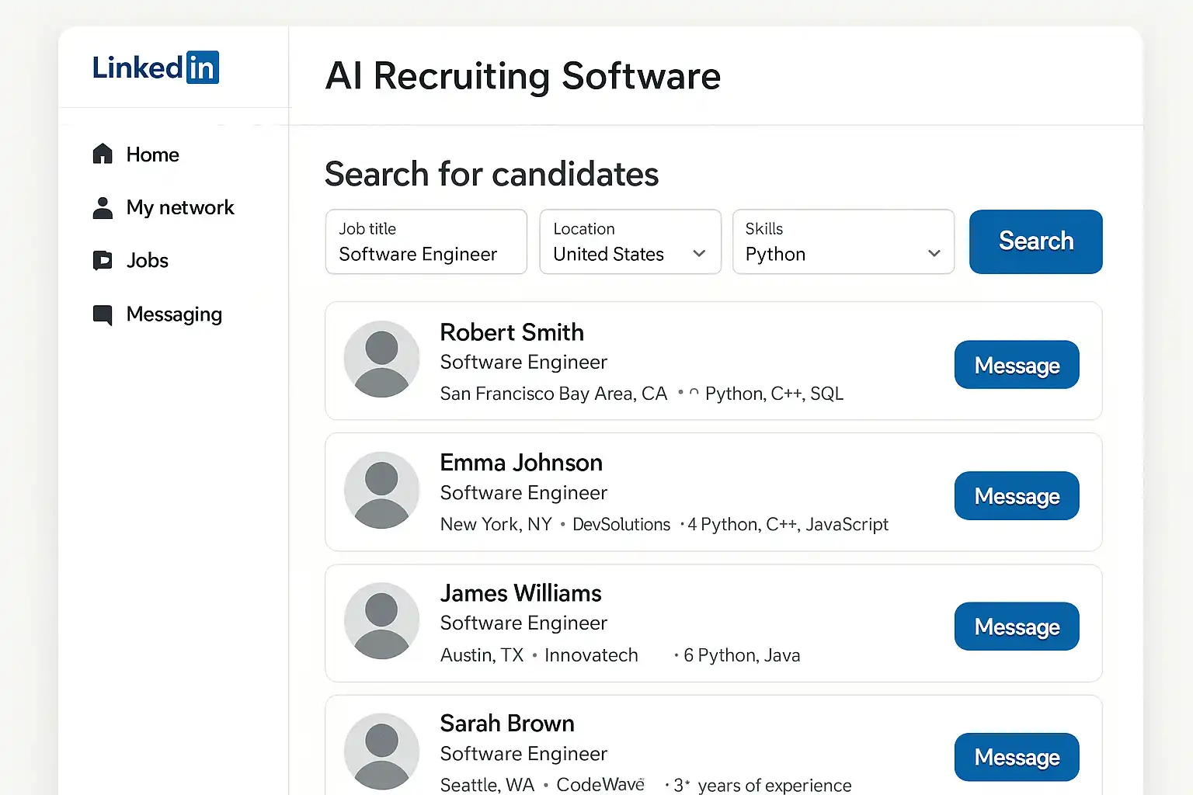Open the Emma Johnson name link
This screenshot has width=1193, height=795.
(521, 463)
